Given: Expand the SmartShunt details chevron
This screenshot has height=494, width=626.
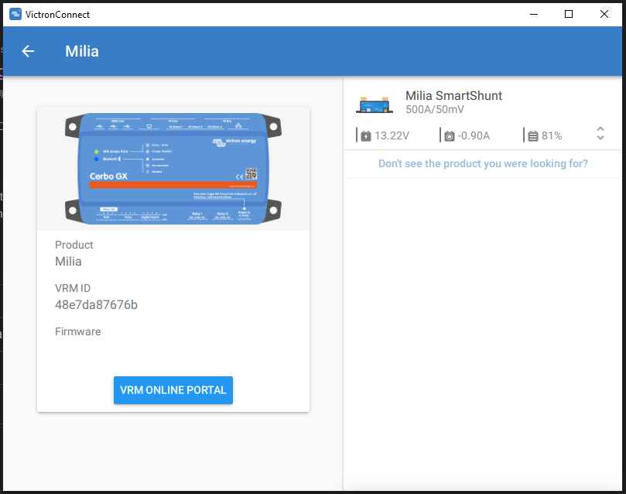Looking at the screenshot, I should pos(600,133).
